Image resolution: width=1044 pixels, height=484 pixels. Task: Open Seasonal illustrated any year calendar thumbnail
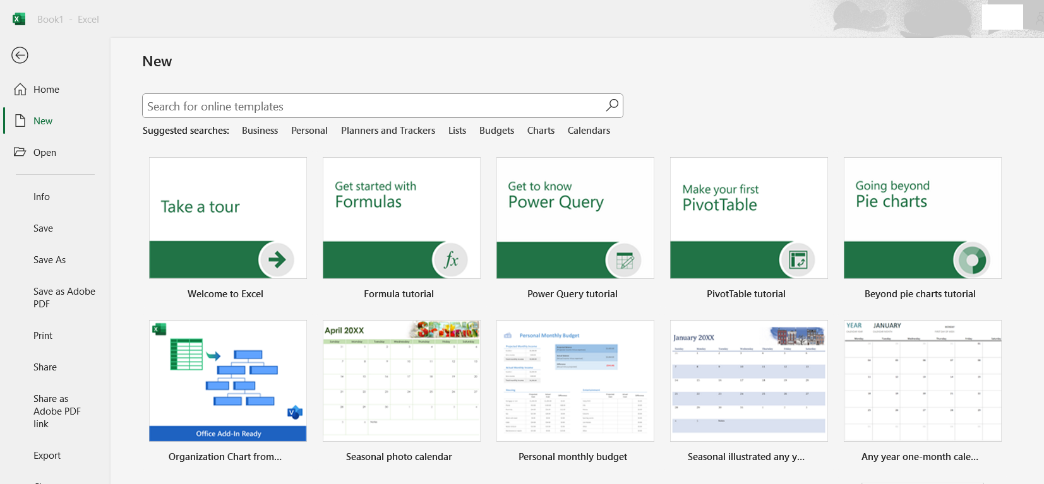(749, 381)
